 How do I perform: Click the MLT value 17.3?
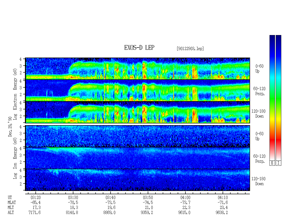click(36, 208)
